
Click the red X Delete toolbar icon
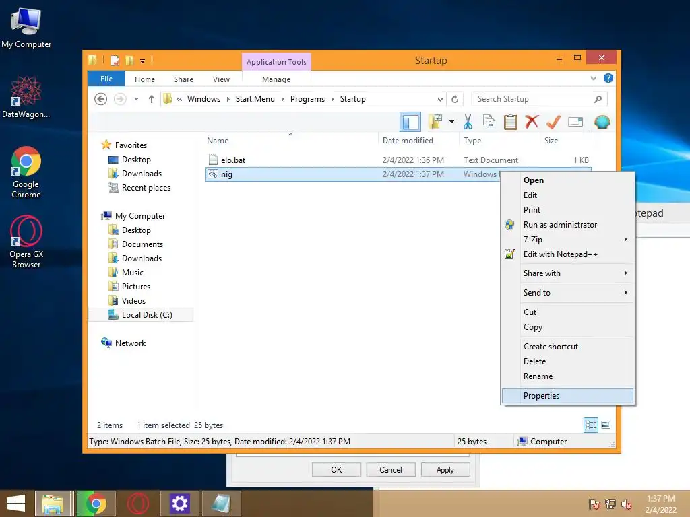click(532, 122)
